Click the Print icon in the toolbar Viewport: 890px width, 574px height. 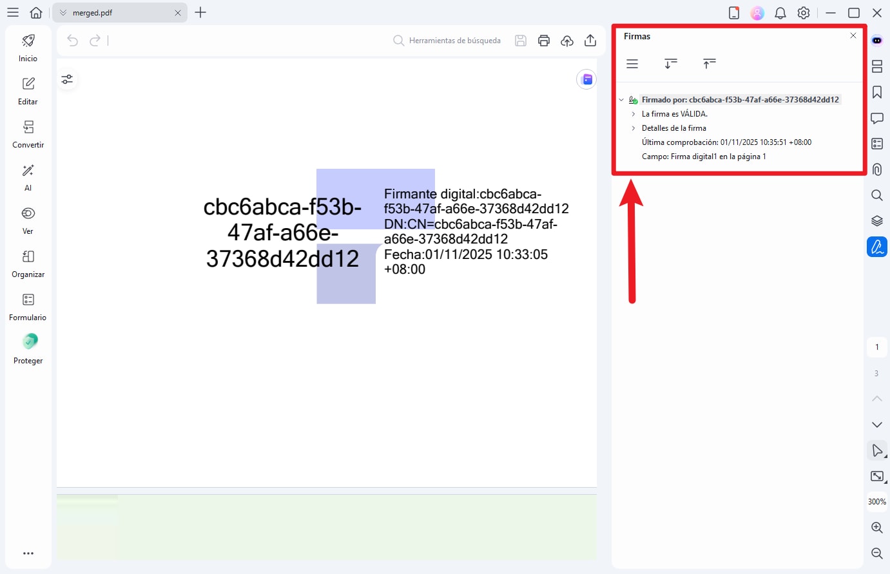click(x=543, y=40)
